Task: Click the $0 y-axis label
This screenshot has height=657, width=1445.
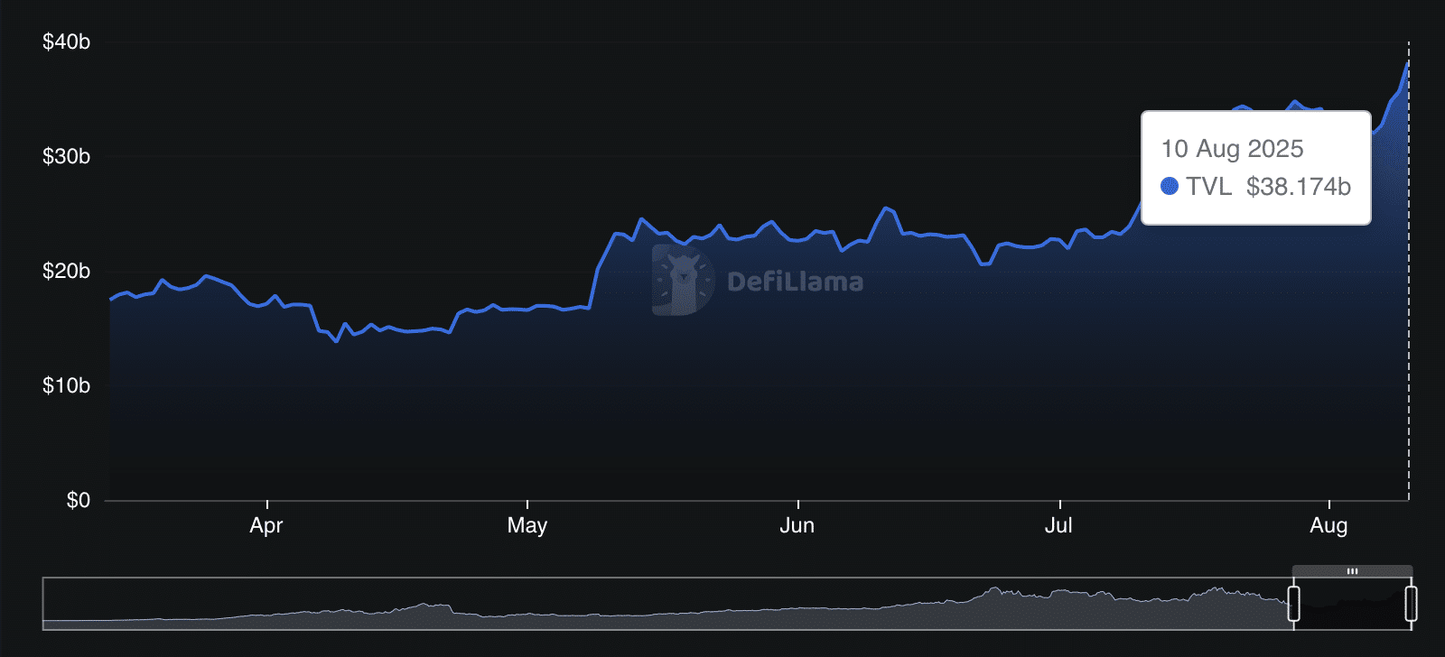Action: tap(78, 501)
